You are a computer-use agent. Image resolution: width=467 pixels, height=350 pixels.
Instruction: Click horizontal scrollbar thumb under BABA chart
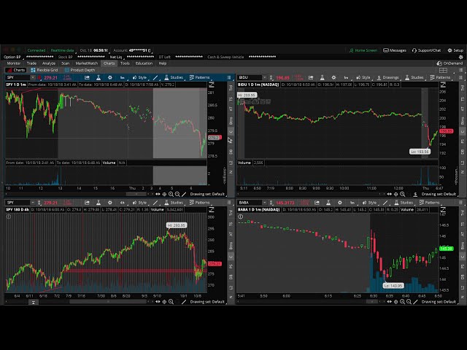pyautogui.click(x=371, y=302)
